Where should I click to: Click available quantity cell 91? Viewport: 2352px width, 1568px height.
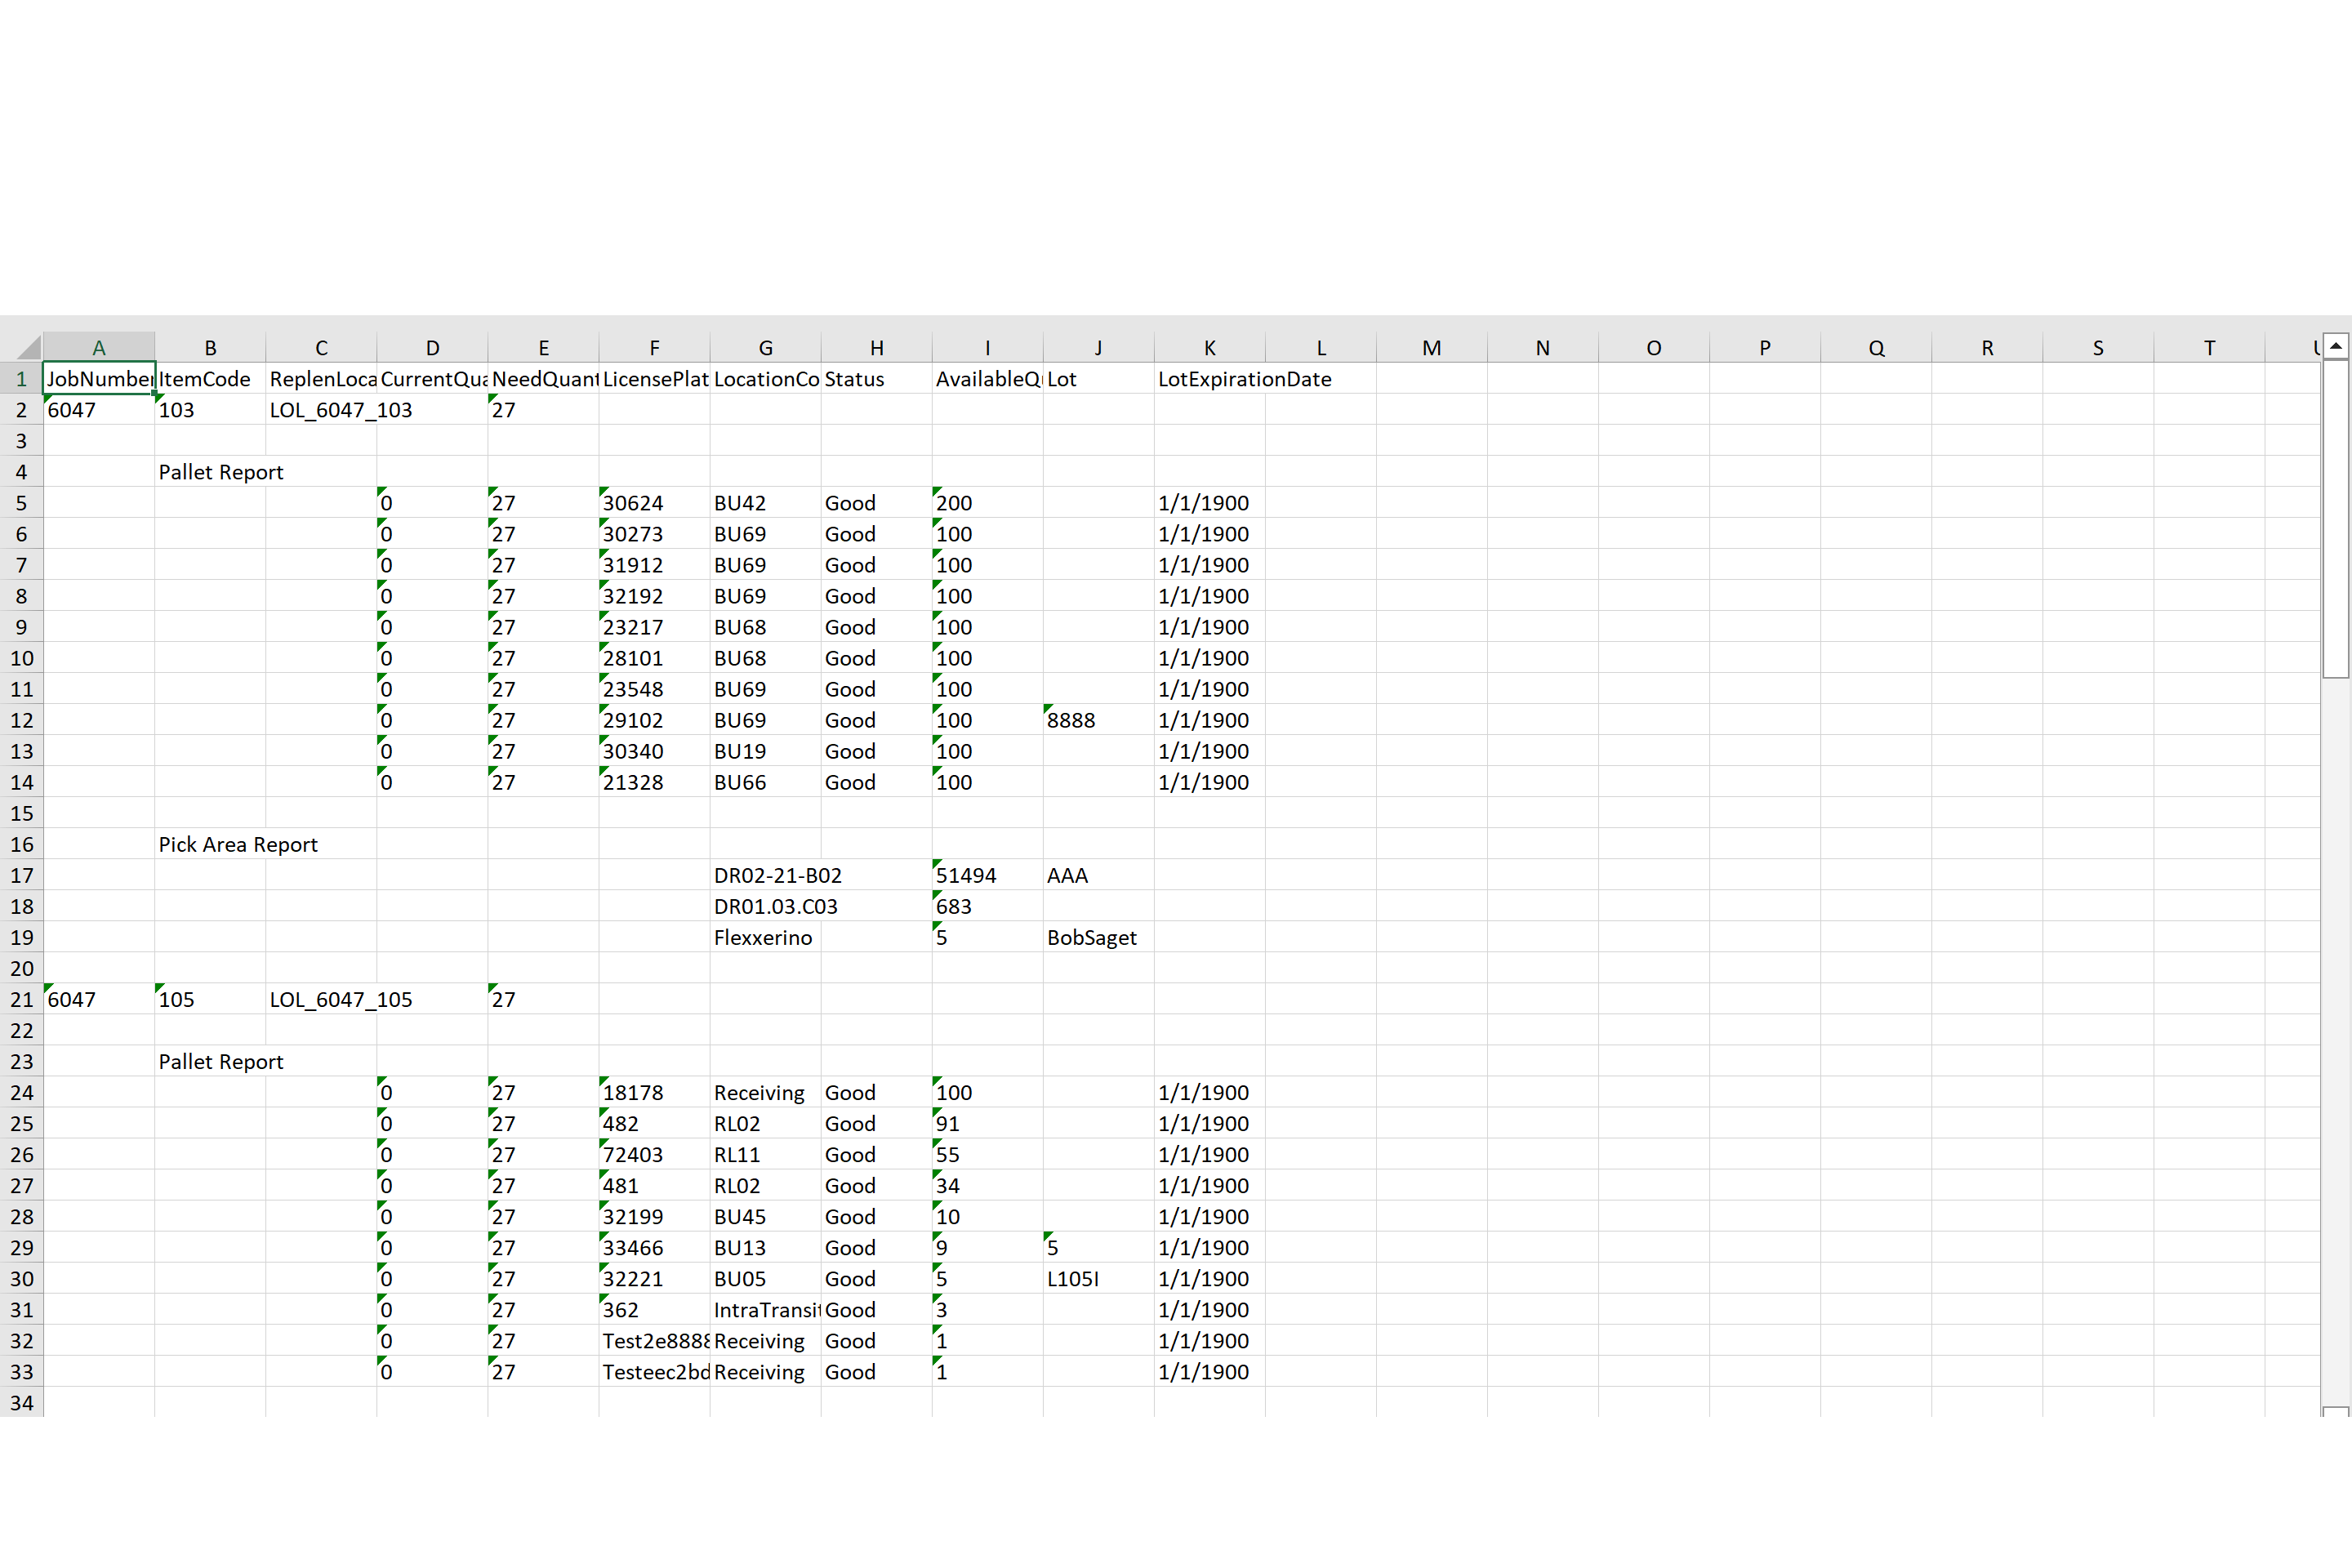[987, 1123]
